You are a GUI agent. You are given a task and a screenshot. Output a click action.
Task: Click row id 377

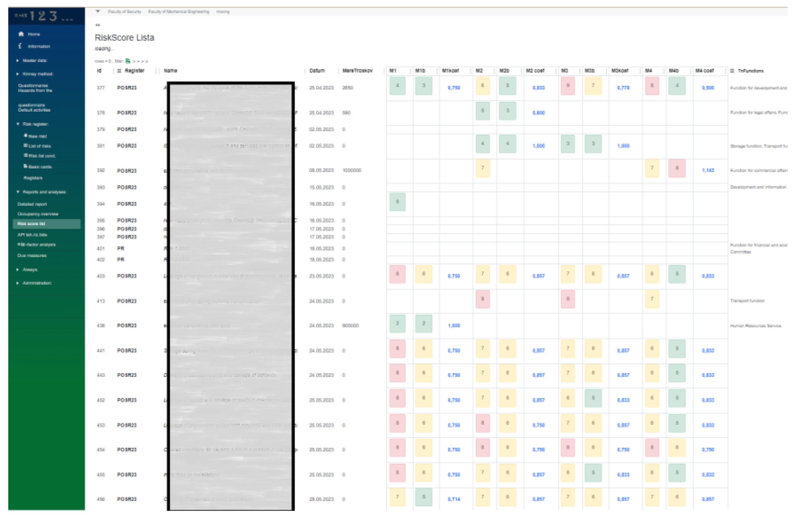[100, 88]
